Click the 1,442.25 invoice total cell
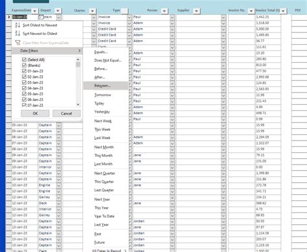307x252 pixels. click(x=268, y=17)
